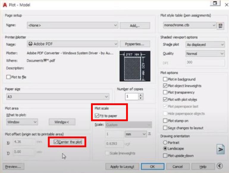Click the printer Properties... button
The height and width of the screenshot is (173, 229).
135,44
